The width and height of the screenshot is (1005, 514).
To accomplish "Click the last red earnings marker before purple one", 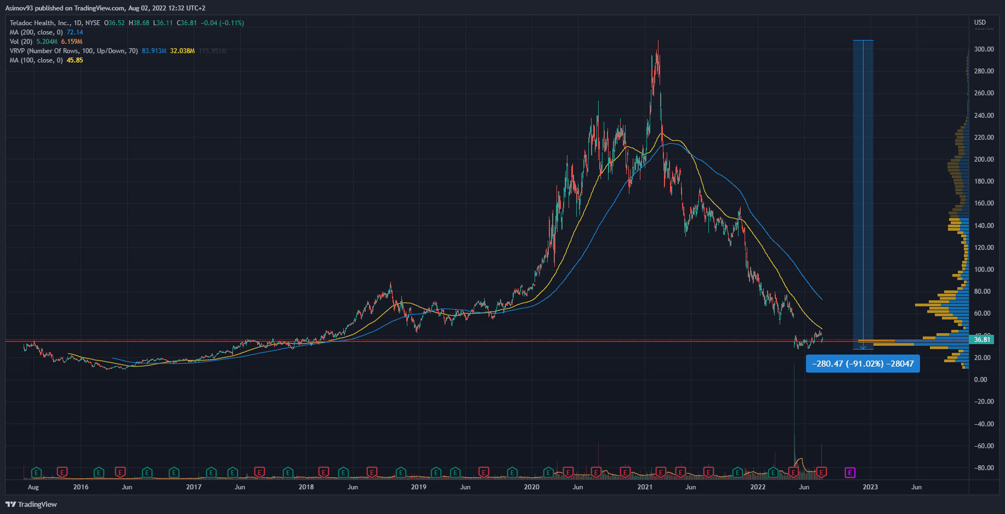I will click(x=821, y=472).
